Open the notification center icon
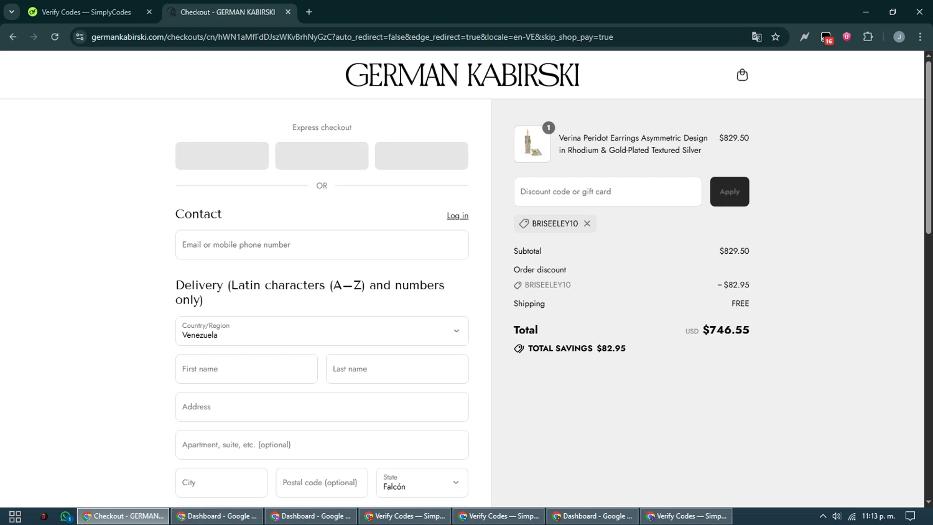933x525 pixels. coord(911,516)
